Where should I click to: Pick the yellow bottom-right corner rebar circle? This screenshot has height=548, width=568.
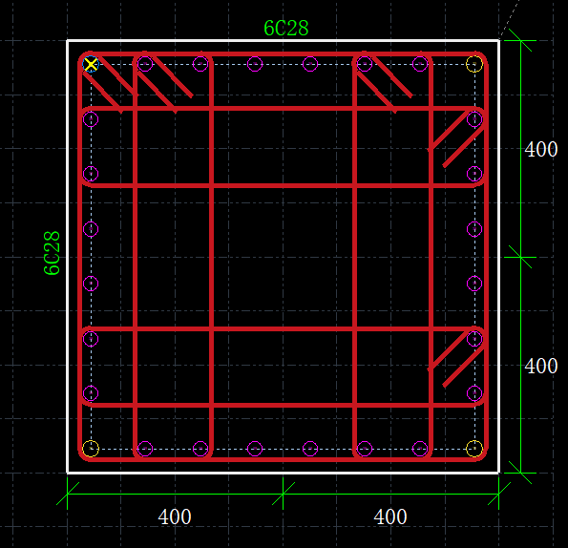pos(474,449)
